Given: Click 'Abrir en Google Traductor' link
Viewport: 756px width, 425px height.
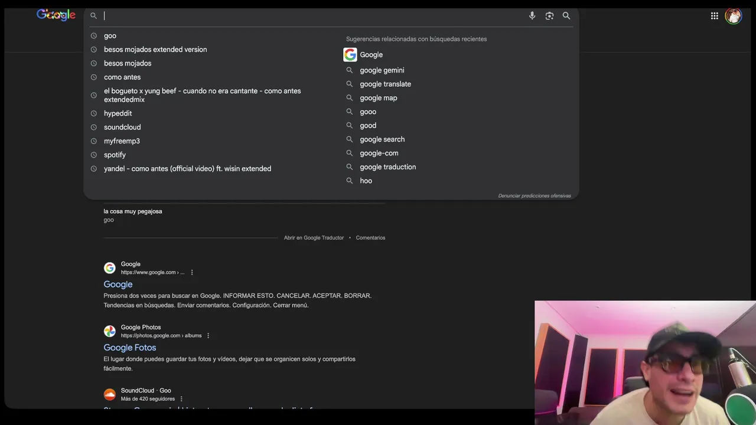Looking at the screenshot, I should 314,238.
